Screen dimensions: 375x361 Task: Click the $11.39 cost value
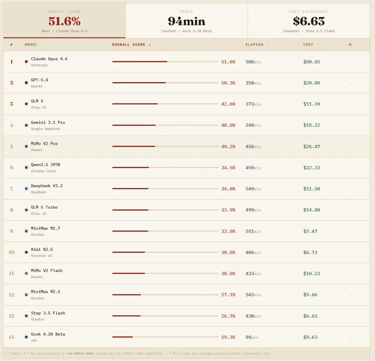pos(311,104)
